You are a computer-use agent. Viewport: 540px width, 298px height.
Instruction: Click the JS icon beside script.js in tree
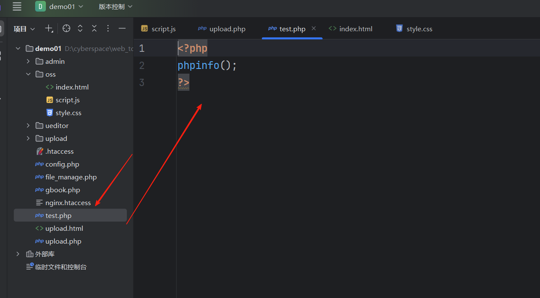click(50, 100)
